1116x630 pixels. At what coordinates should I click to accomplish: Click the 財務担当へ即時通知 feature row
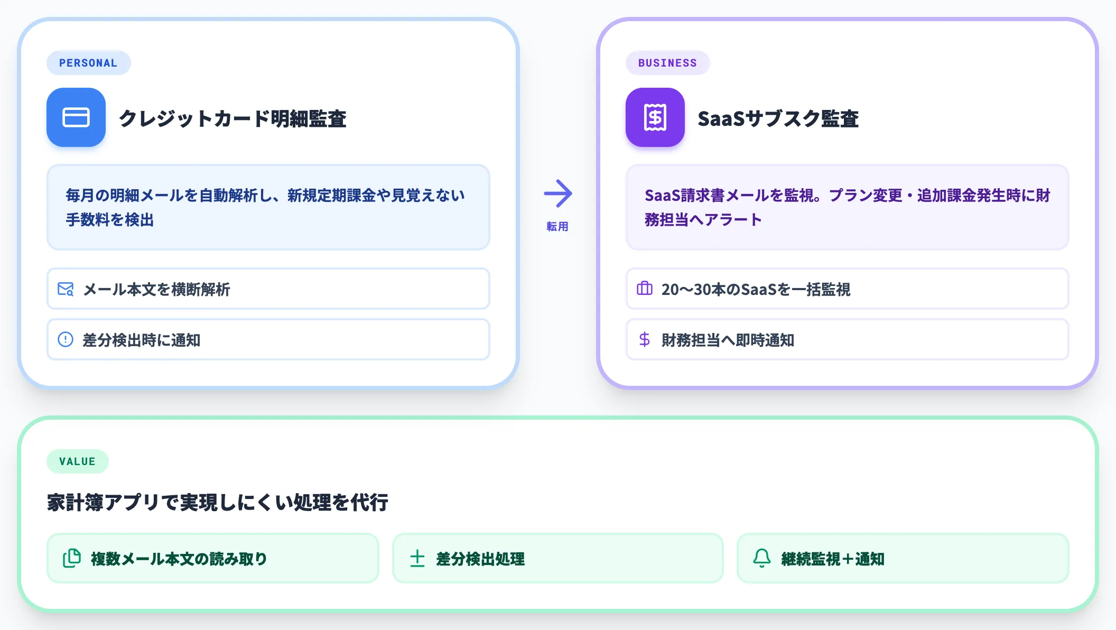(x=848, y=339)
